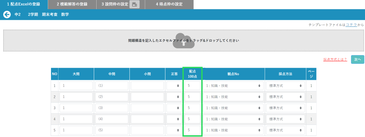Click the 大問 field in row 3
The width and height of the screenshot is (365, 137).
coord(76,108)
